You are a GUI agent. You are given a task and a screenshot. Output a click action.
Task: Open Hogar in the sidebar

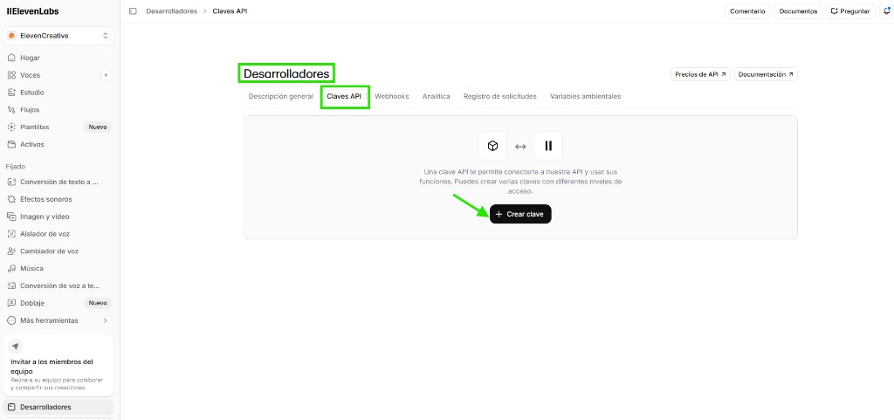point(58,58)
